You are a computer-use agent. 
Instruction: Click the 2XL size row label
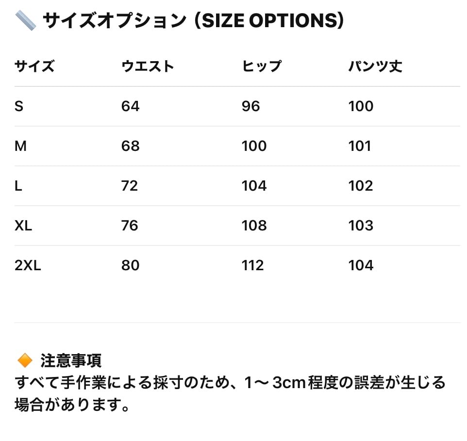click(x=28, y=265)
